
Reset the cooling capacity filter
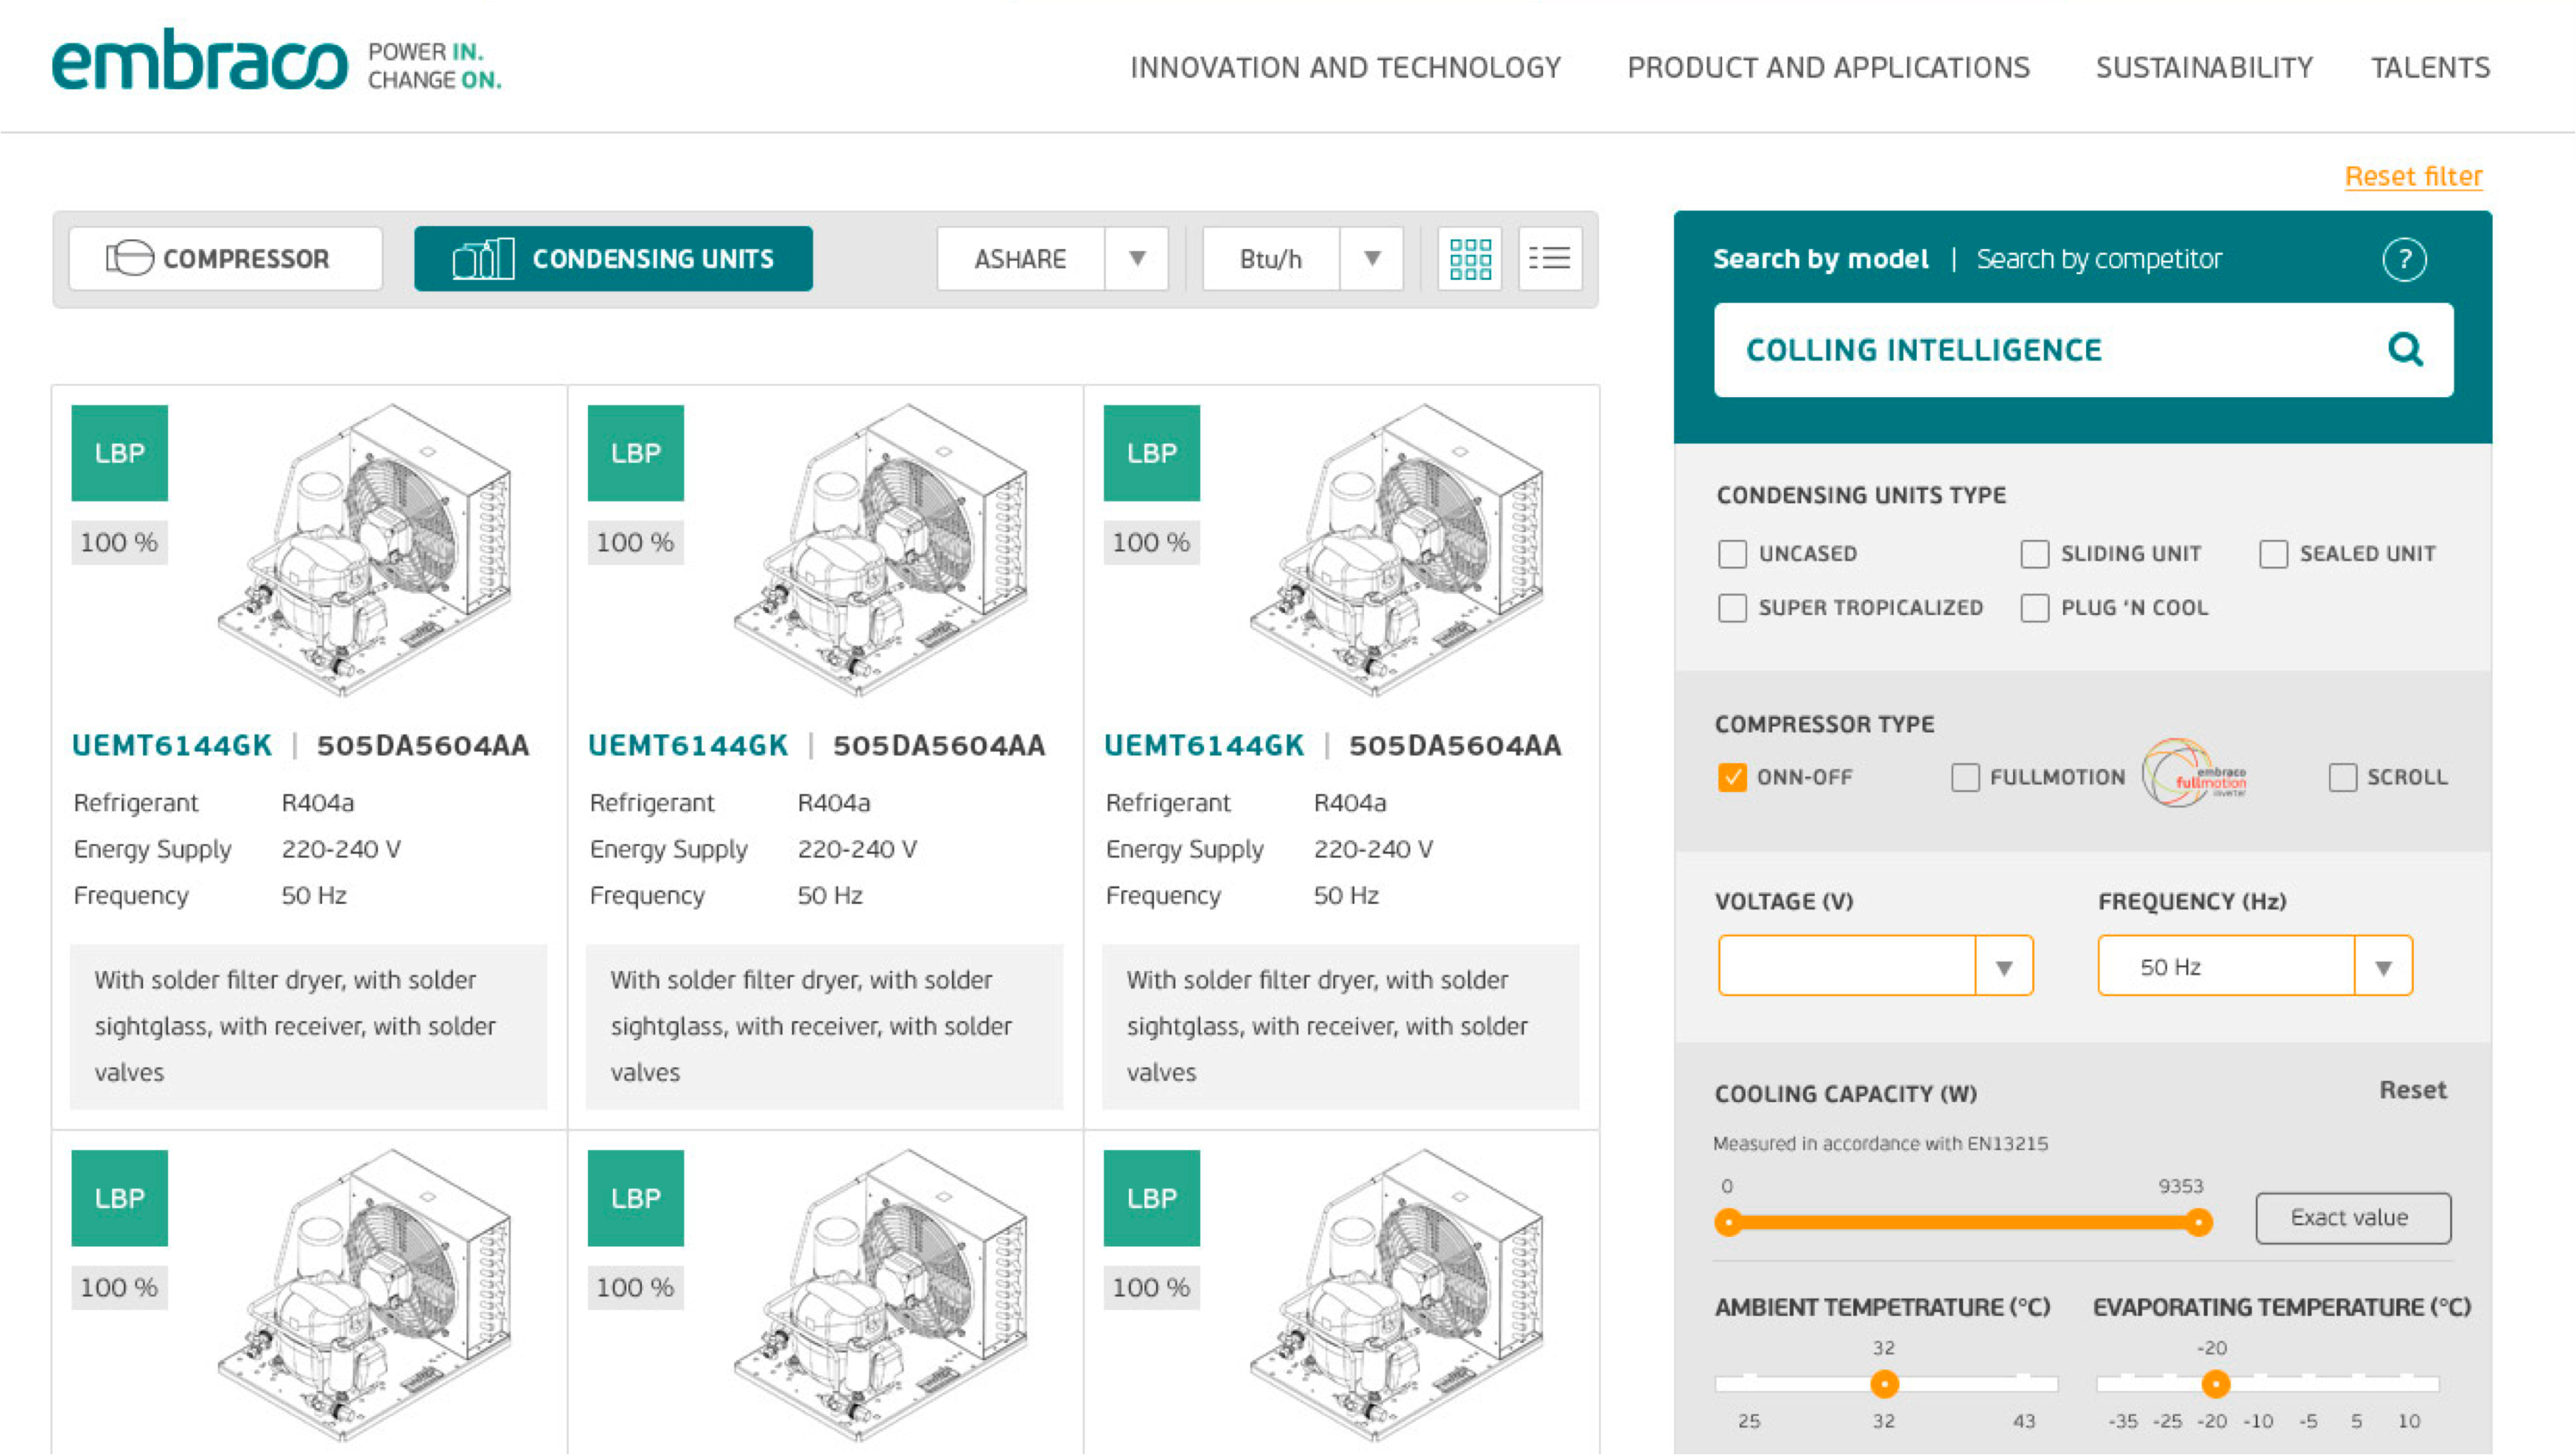(x=2412, y=1090)
